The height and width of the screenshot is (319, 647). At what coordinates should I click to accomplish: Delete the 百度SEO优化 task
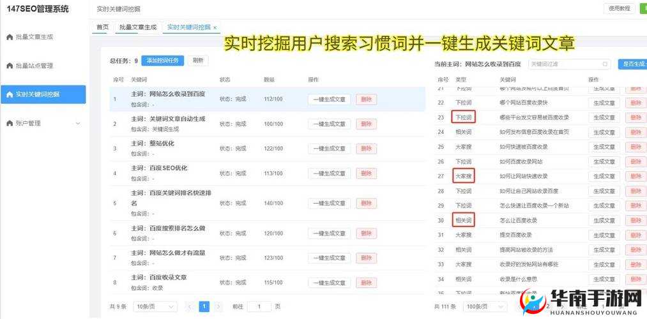[367, 174]
